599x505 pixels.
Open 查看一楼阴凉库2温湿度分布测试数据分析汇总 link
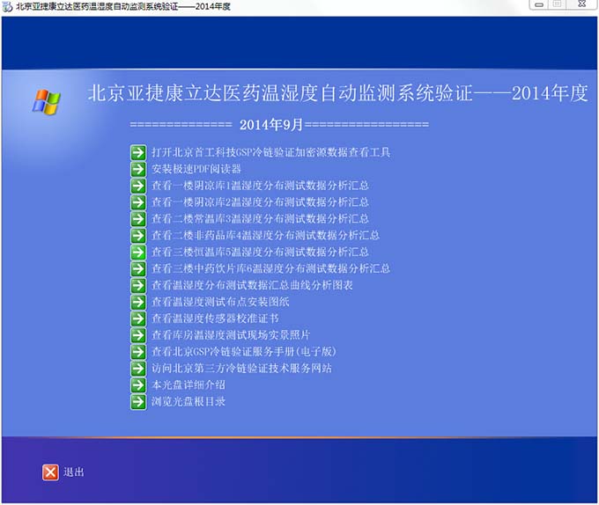coord(260,202)
